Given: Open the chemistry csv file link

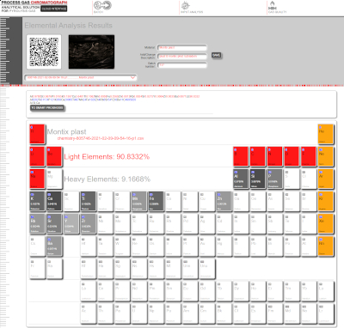Looking at the screenshot, I should tap(101, 138).
